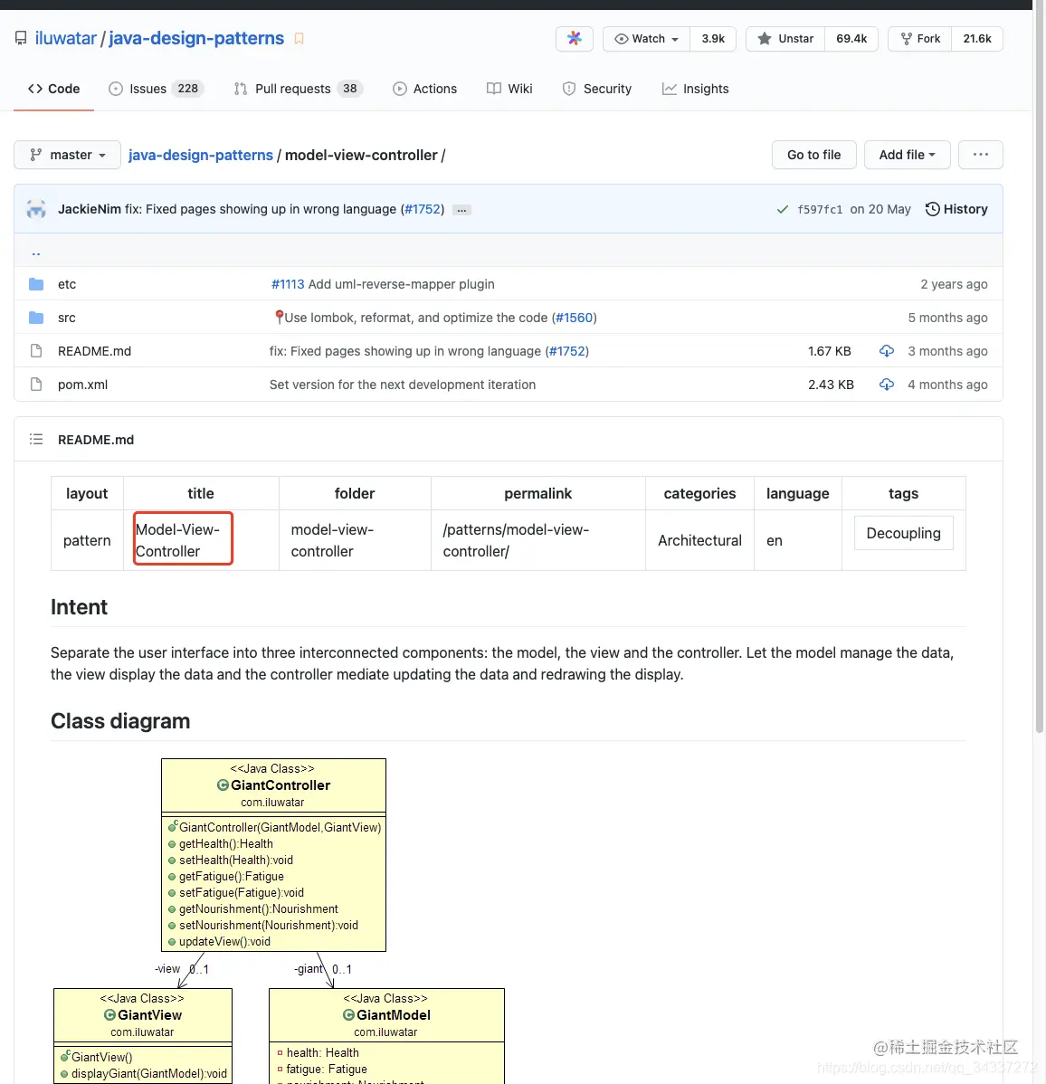Image resolution: width=1046 pixels, height=1084 pixels.
Task: Open the README outline list icon
Action: click(36, 439)
